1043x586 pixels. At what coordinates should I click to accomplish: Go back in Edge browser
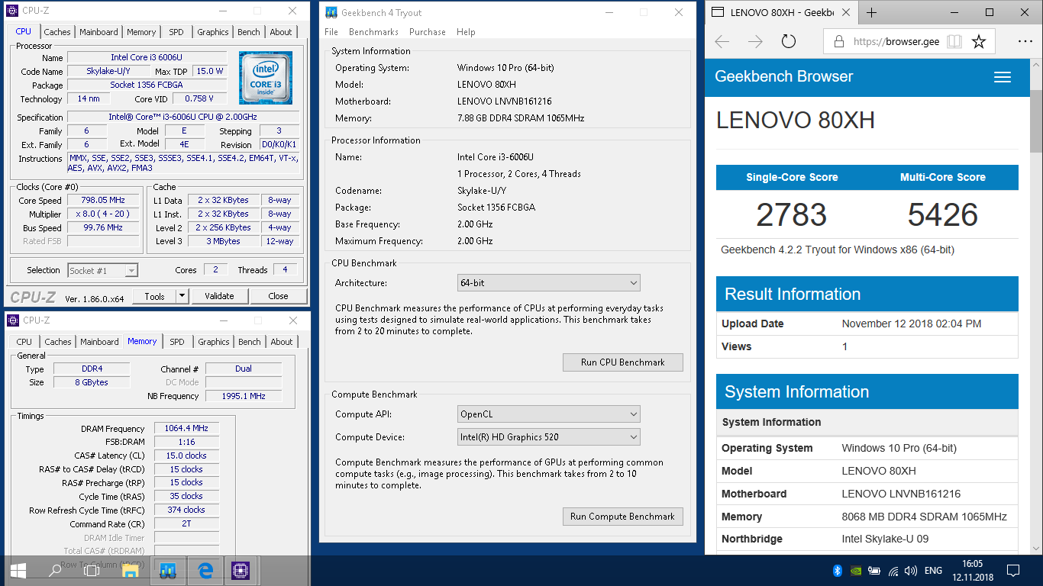(x=722, y=42)
